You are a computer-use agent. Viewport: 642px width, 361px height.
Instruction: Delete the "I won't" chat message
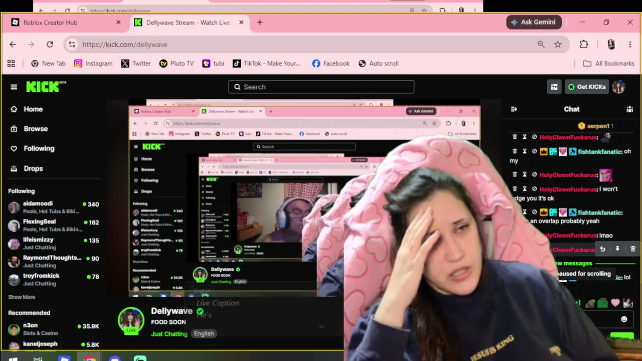[x=515, y=189]
